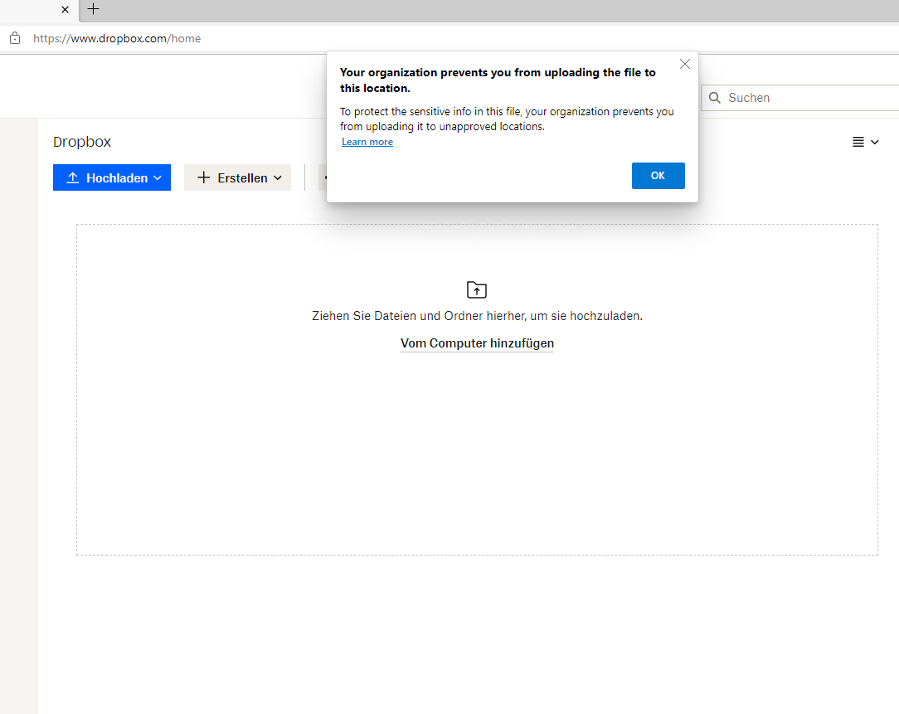Dismiss the upload blocked dialog with X
Viewport: 899px width, 714px height.
tap(684, 65)
